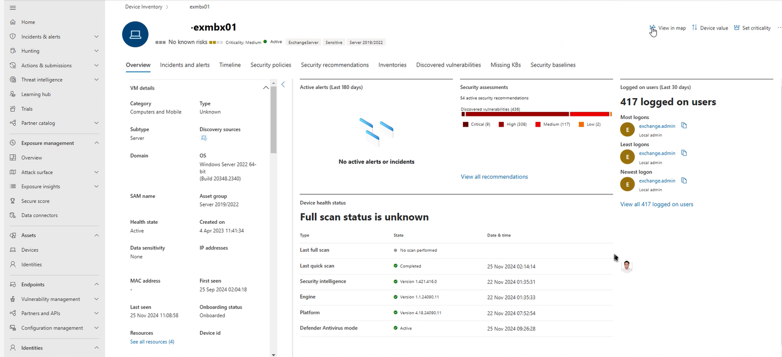The height and width of the screenshot is (357, 782).
Task: Expand the Actions & submissions chevron
Action: [97, 66]
